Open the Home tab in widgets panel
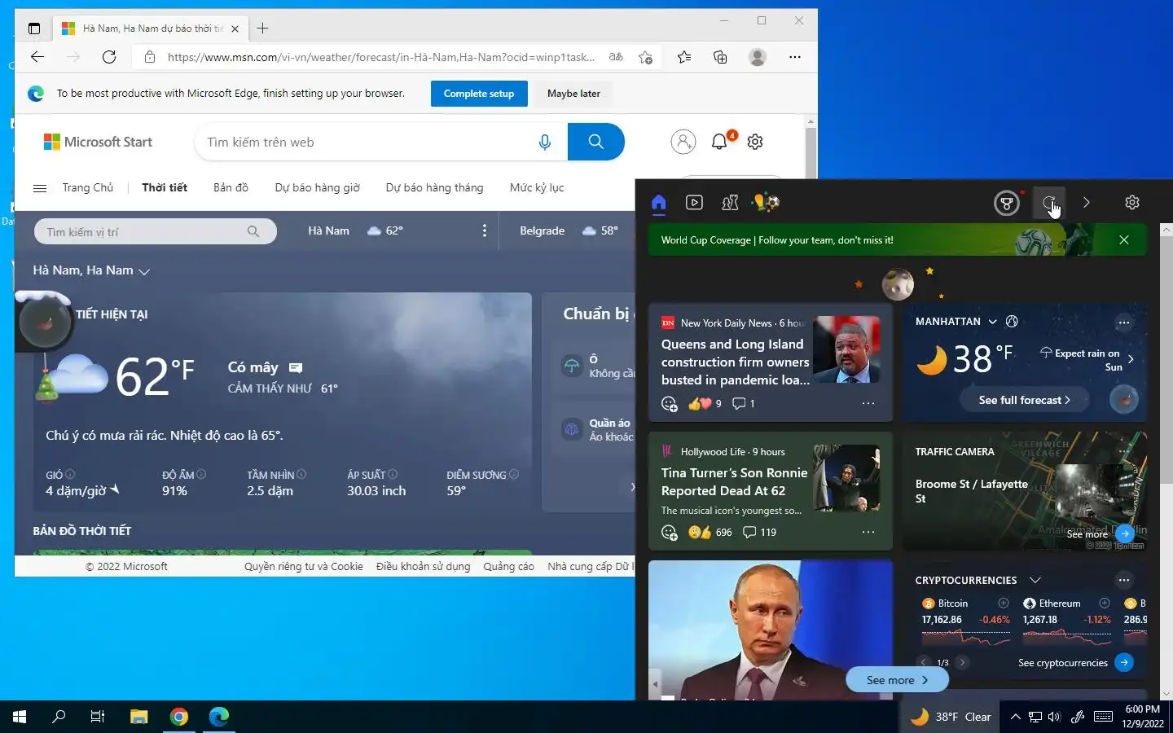 click(x=659, y=203)
